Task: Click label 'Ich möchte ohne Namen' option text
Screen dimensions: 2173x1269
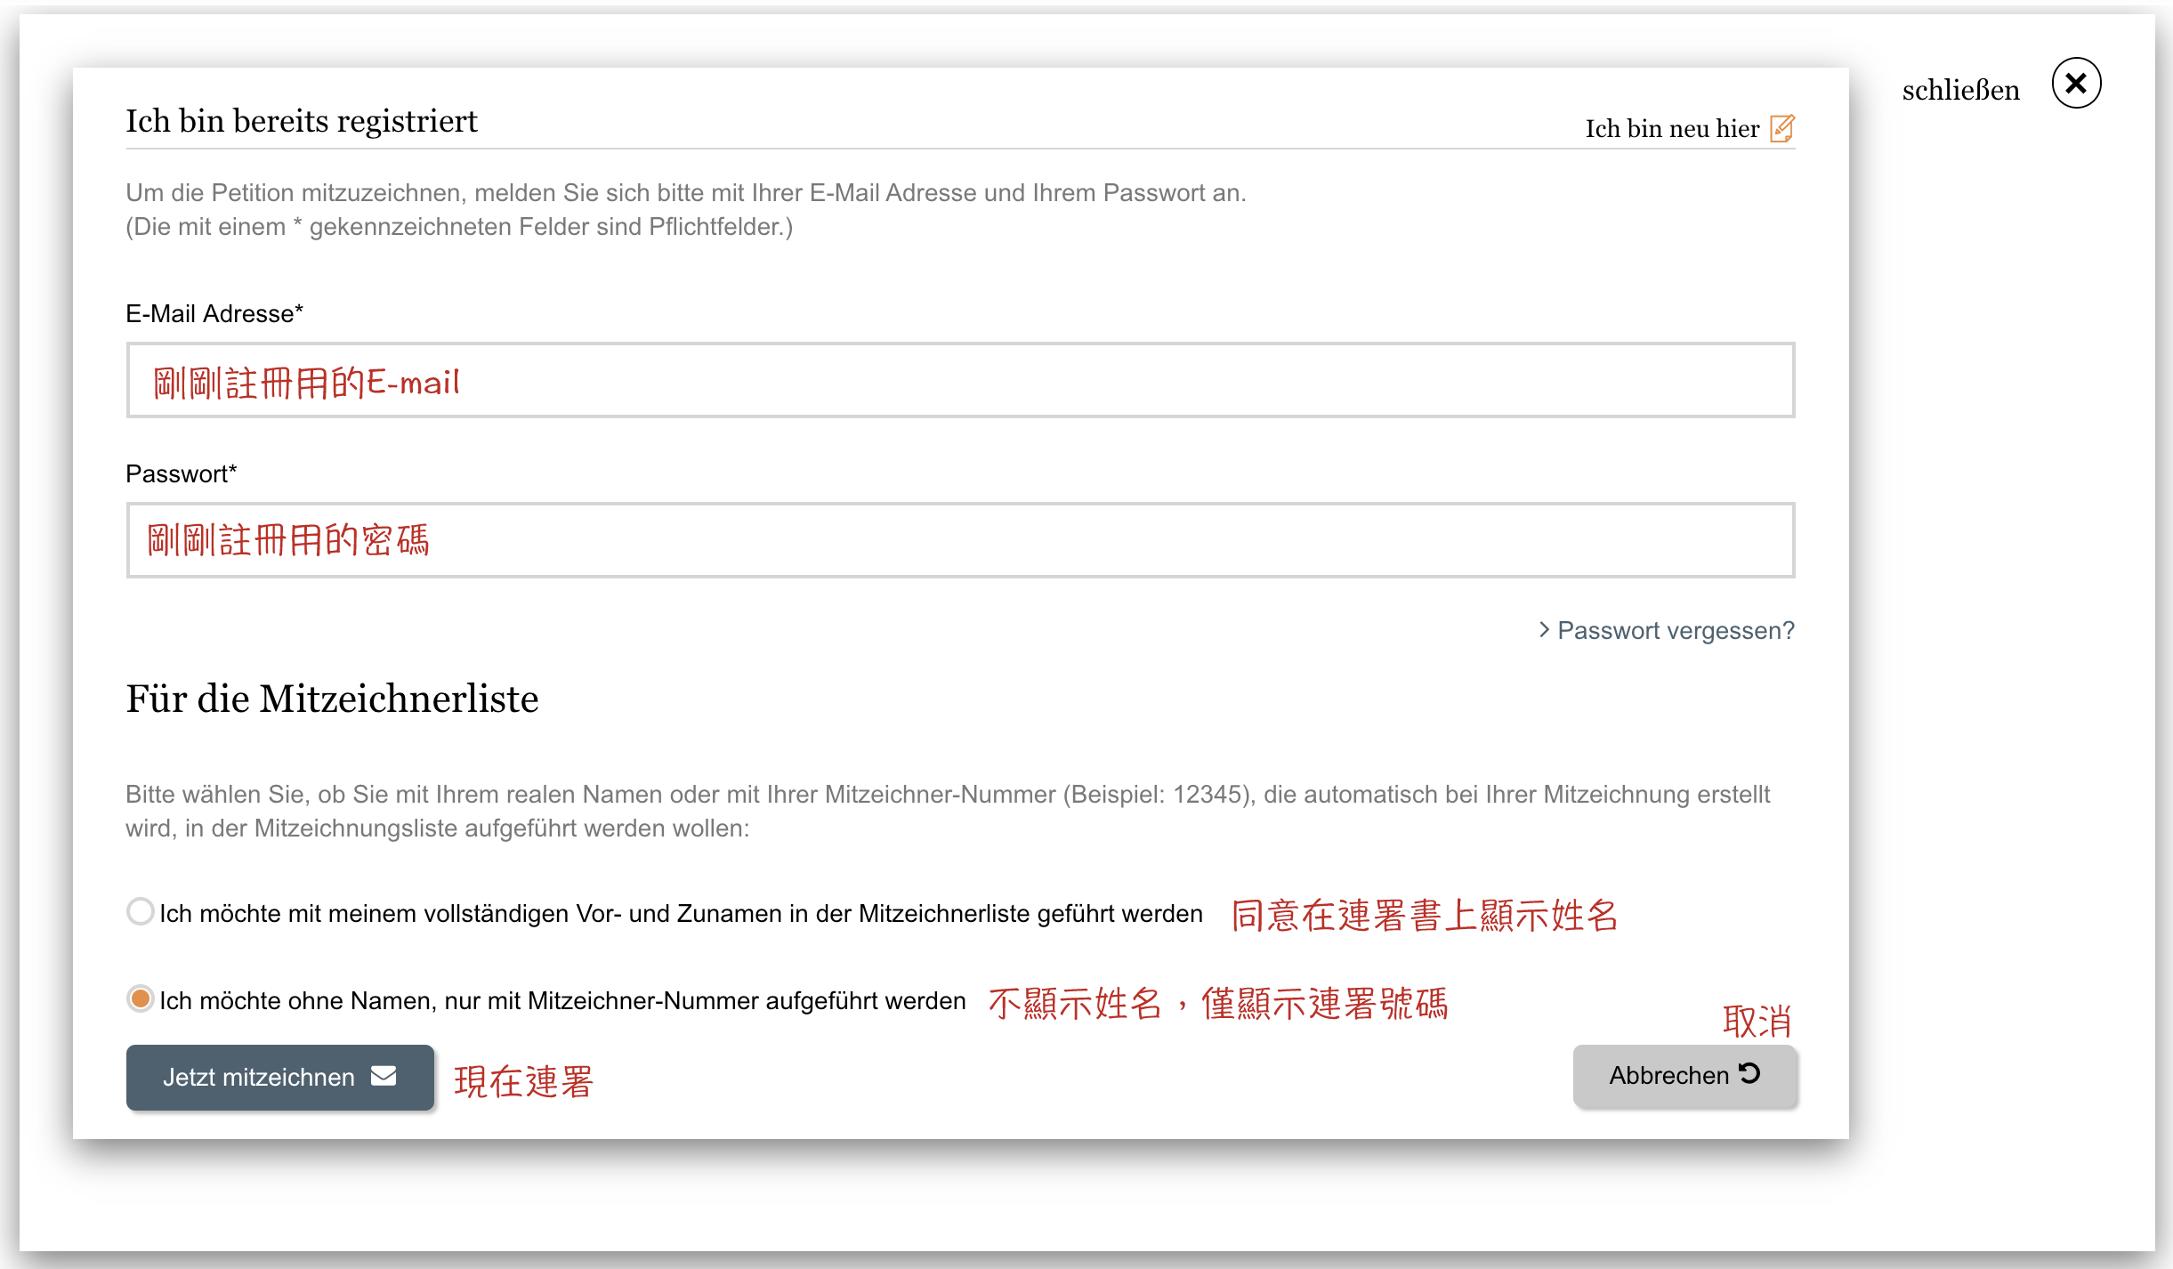Action: [x=562, y=1001]
